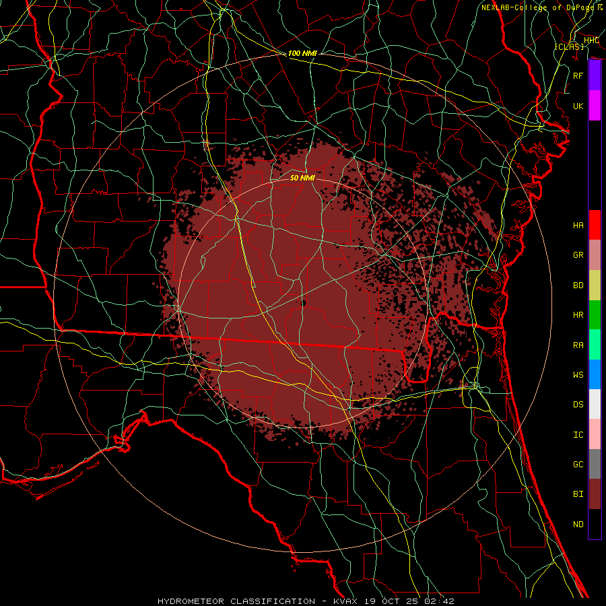Click the GC legend label
The width and height of the screenshot is (606, 606).
coord(578,464)
